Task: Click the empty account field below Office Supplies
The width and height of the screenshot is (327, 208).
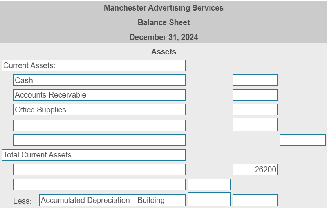Action: click(x=99, y=126)
